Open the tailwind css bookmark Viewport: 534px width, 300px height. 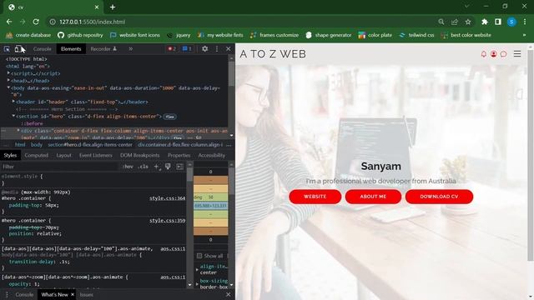[x=416, y=35]
